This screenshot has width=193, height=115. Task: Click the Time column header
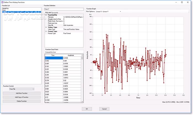(x=53, y=55)
